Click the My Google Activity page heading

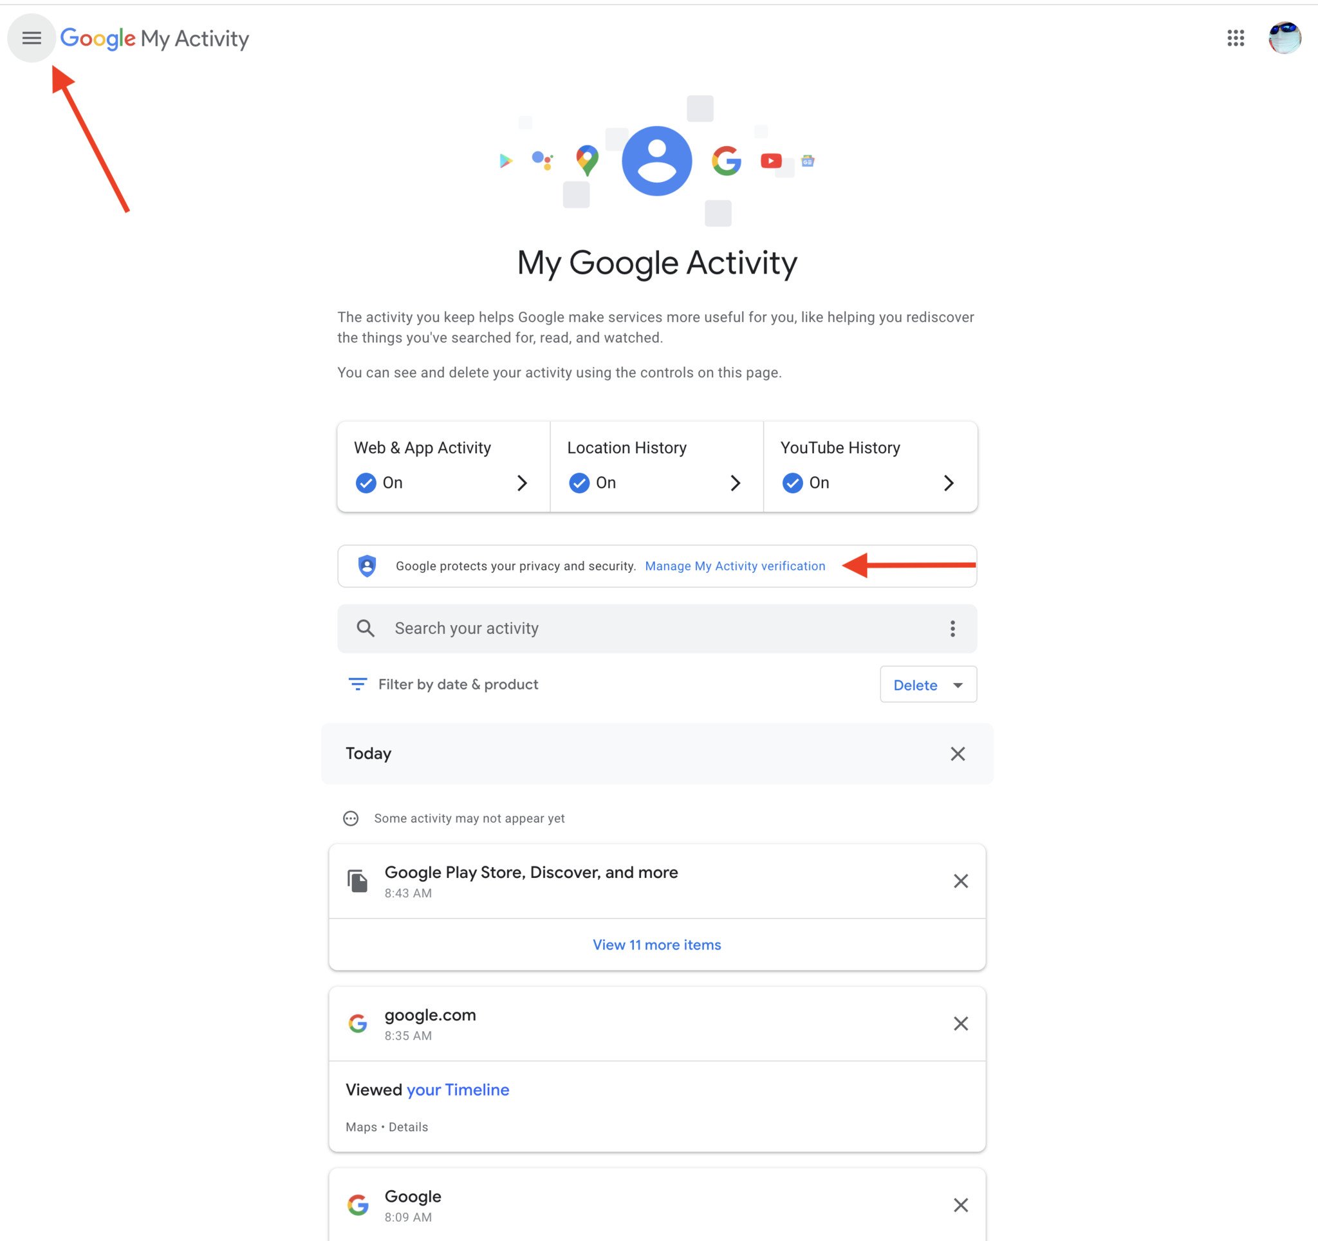coord(656,263)
